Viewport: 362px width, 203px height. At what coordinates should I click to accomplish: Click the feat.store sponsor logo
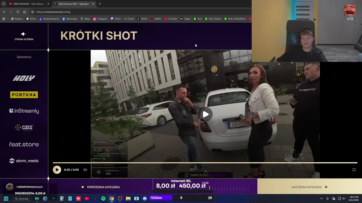click(x=24, y=144)
